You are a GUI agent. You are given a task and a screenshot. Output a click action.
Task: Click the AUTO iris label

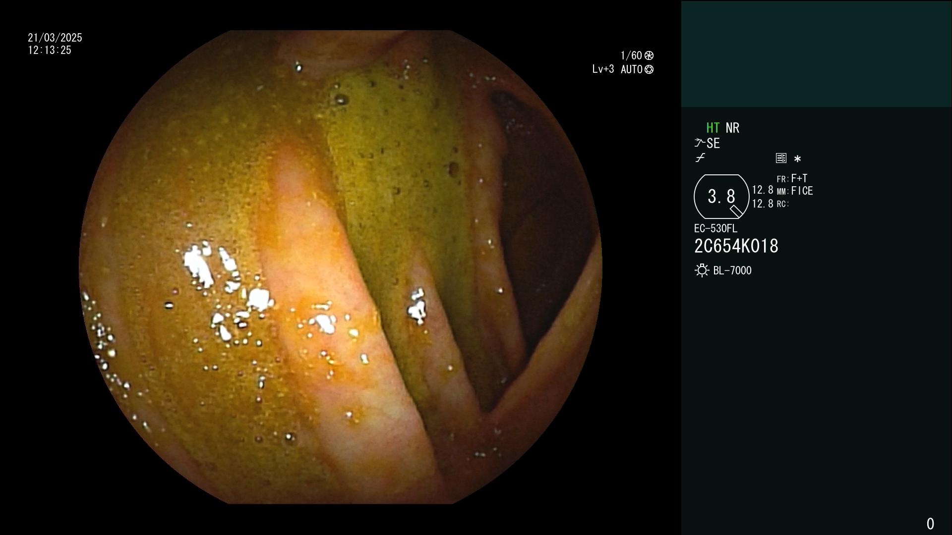click(x=631, y=69)
